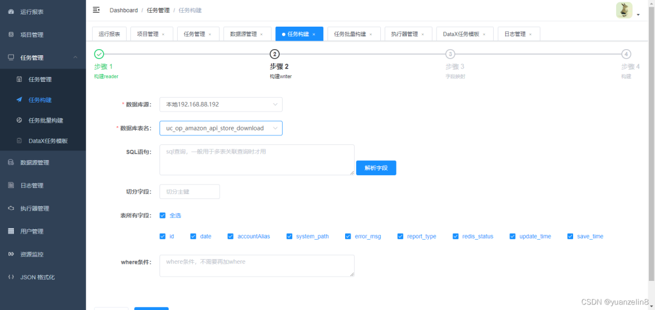This screenshot has width=655, height=310.
Task: Uncheck the error_msg field checkbox
Action: point(348,237)
